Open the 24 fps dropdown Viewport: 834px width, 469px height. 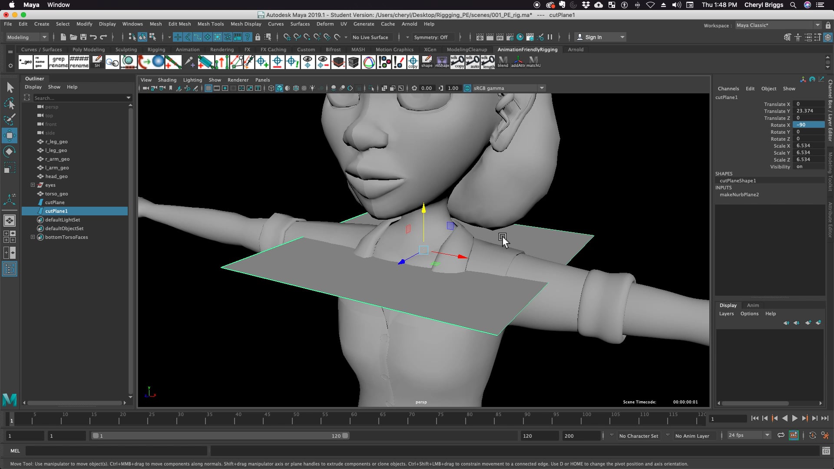click(x=749, y=435)
